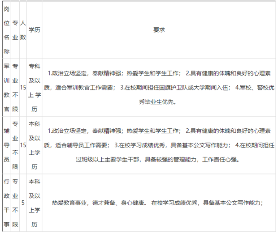
Task: Click 专业不限 in the 辅导员 row
Action: tap(15, 145)
